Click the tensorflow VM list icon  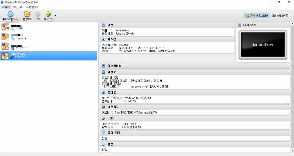[5, 56]
